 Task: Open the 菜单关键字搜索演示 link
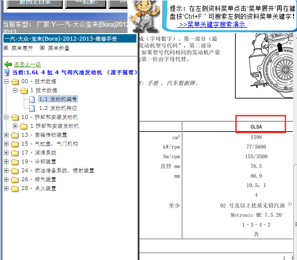212,24
